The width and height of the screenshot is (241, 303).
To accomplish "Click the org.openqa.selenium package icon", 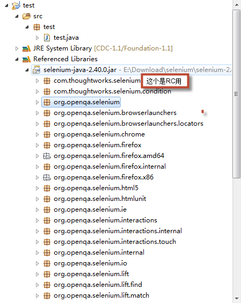I will tap(47, 102).
